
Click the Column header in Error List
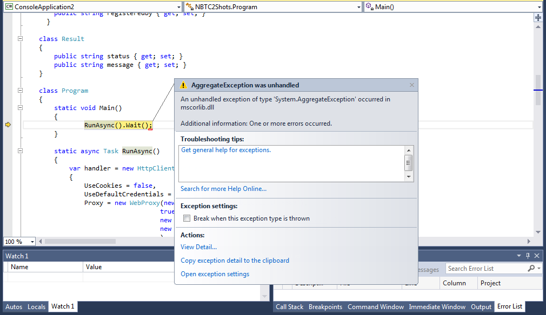pos(458,283)
